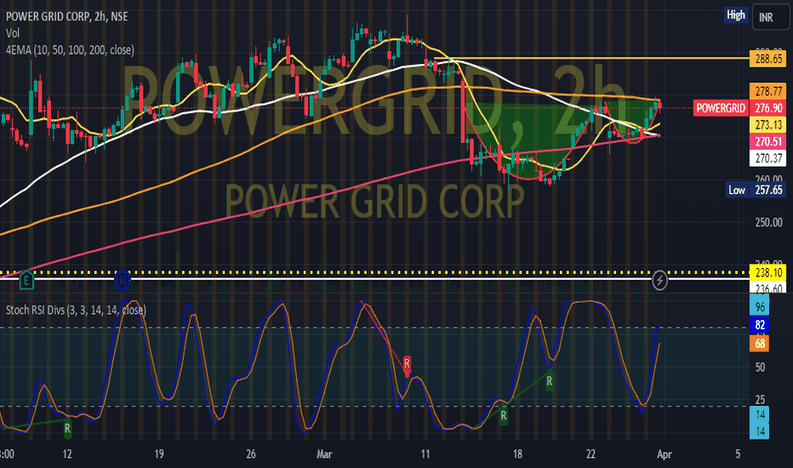
Task: Click the green R marker near 18
Action: click(504, 416)
